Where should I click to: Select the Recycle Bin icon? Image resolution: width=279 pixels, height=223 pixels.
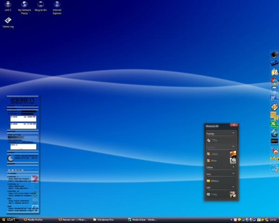pyautogui.click(x=41, y=6)
